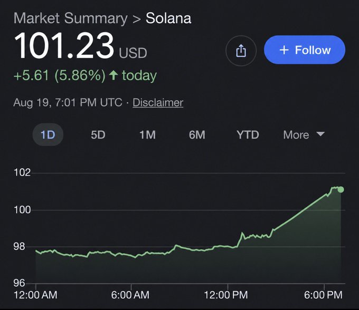Image resolution: width=359 pixels, height=310 pixels.
Task: Select the 1D chart range tab
Action: [48, 134]
